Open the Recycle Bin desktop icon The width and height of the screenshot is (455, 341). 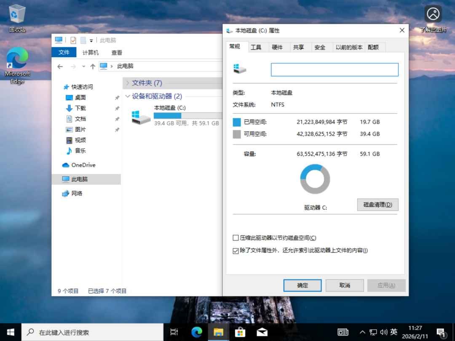point(17,18)
